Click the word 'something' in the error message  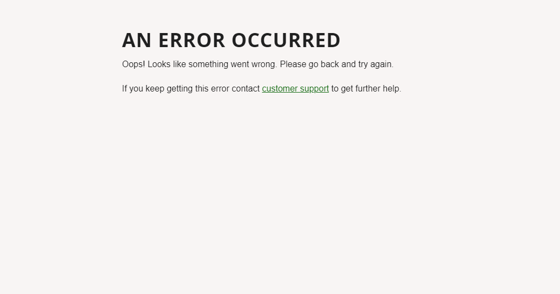point(208,64)
